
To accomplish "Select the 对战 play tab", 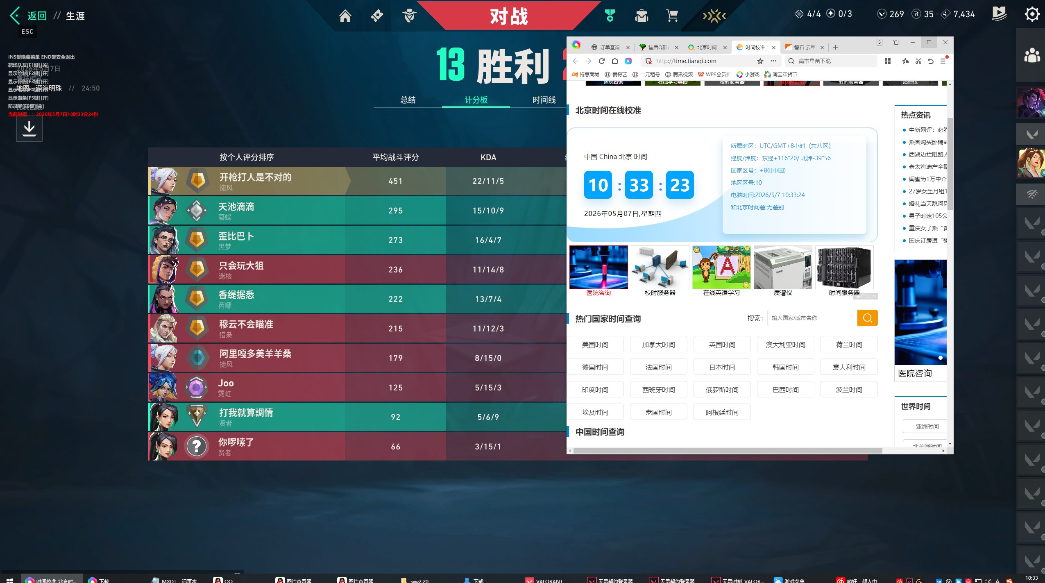I will click(509, 16).
